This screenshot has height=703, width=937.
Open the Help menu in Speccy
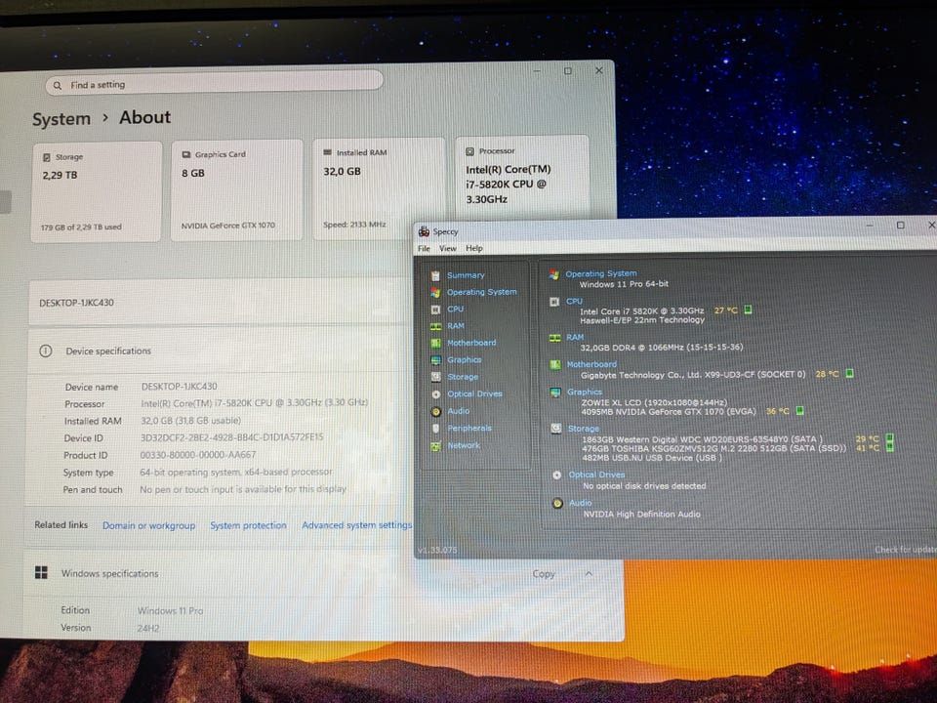[474, 248]
